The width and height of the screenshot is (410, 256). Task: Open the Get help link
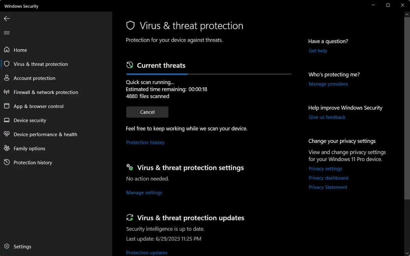tap(317, 51)
